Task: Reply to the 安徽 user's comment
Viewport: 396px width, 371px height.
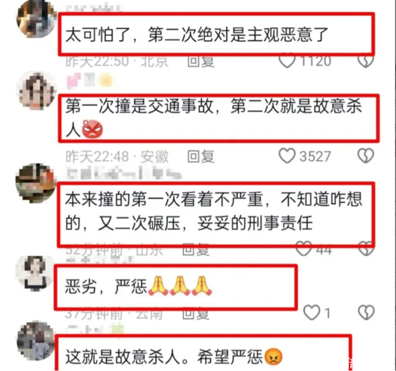Action: point(201,157)
